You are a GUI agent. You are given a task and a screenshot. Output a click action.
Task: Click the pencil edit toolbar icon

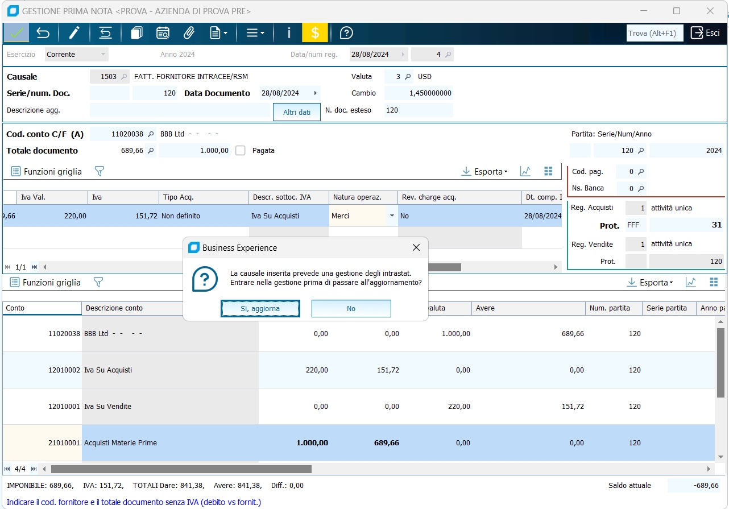[x=74, y=33]
